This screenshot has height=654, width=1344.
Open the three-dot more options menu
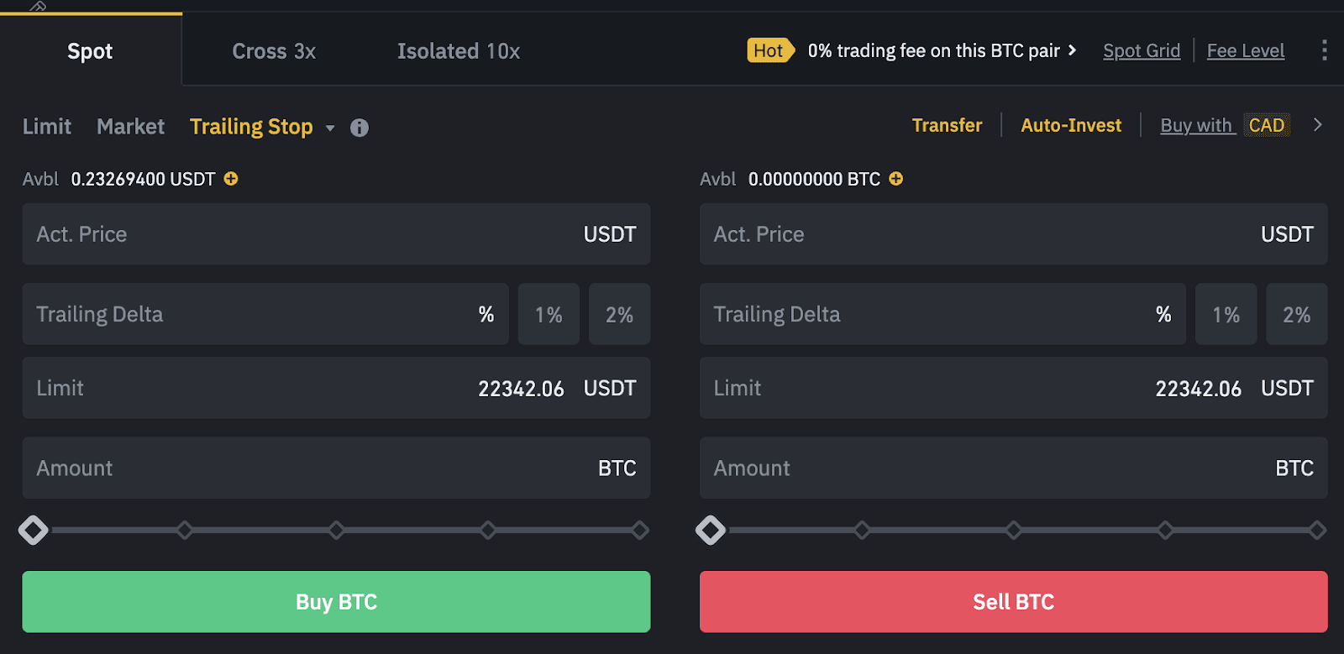coord(1324,50)
